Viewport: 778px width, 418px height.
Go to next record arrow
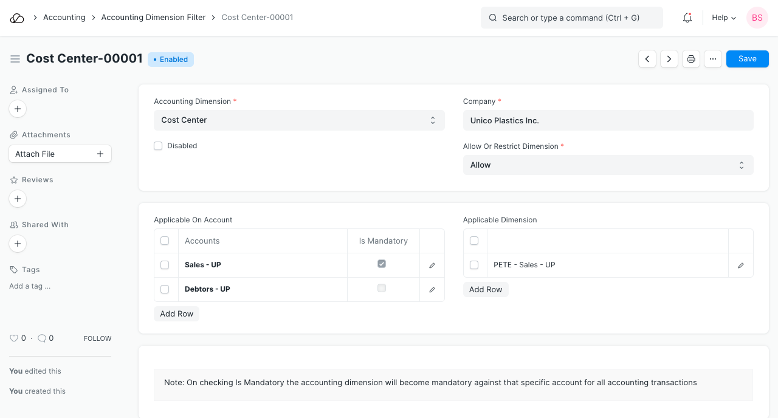(669, 59)
